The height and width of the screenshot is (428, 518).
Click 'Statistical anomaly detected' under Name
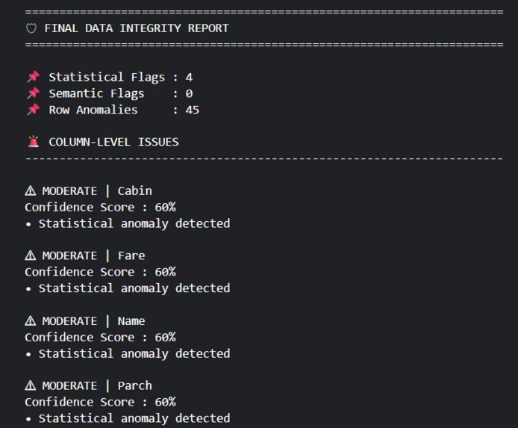coord(134,353)
